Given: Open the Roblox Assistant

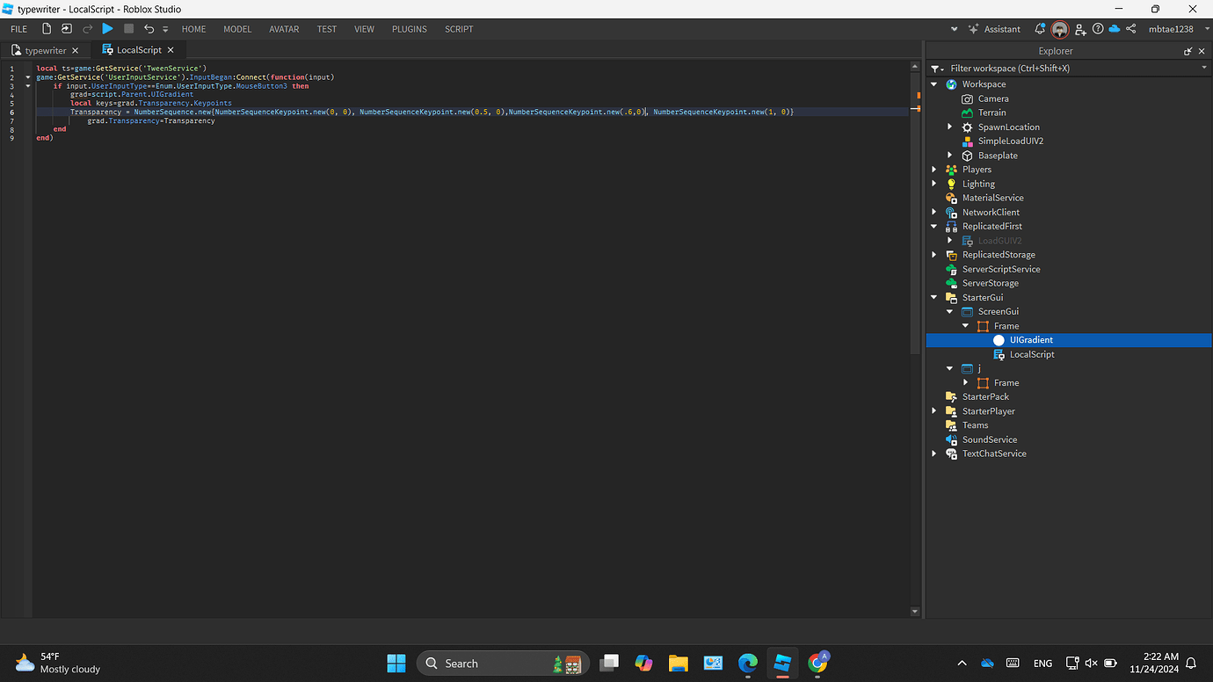Looking at the screenshot, I should click(x=994, y=29).
